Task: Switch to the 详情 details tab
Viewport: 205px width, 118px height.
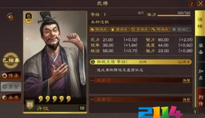Action: (x=200, y=23)
